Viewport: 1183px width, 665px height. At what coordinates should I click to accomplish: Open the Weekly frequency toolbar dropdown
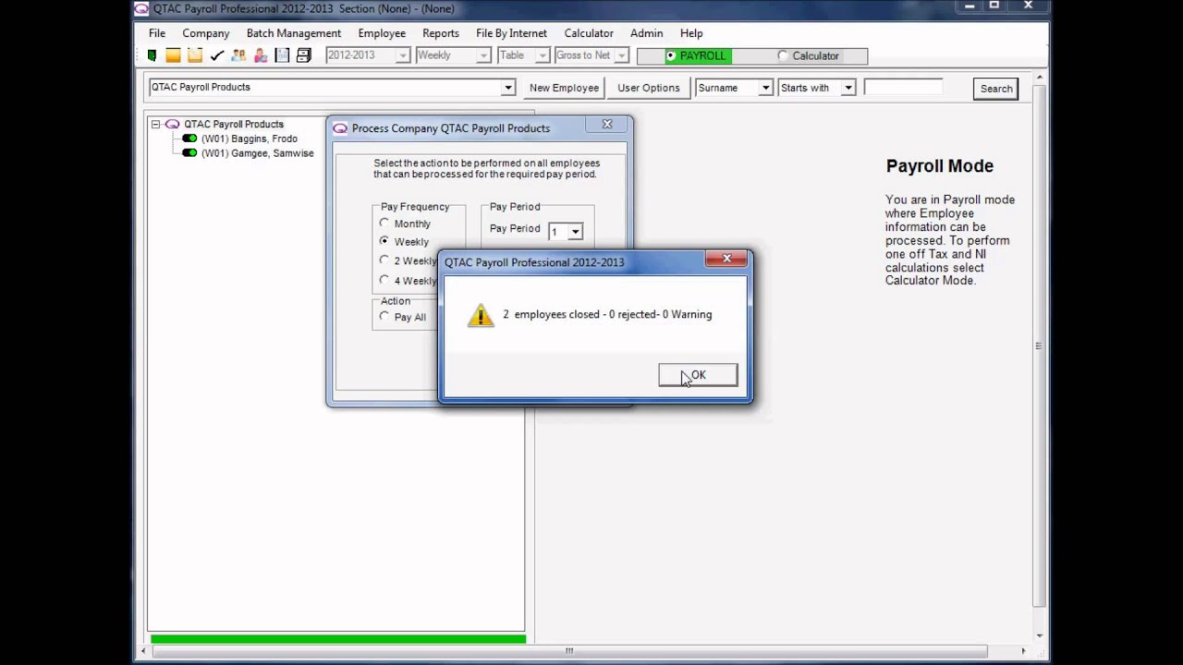tap(482, 55)
